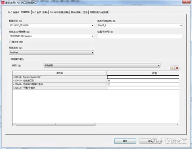Toggle the 是主件 checkbox
Screen dimensions: 192x149
click(x=10, y=42)
